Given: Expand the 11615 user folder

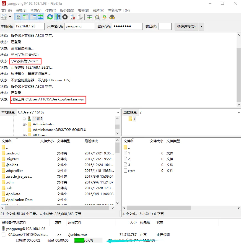Looking at the screenshot, I should (x=24, y=119).
